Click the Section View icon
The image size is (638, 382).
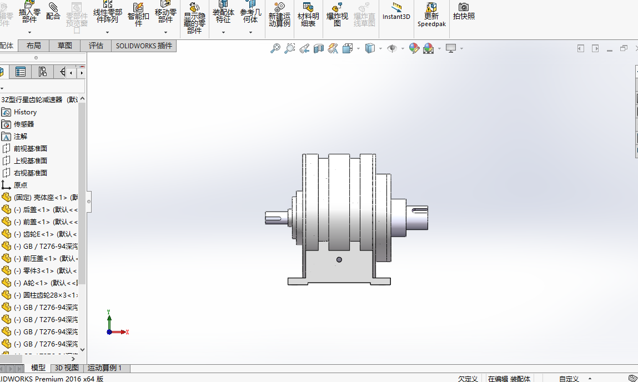click(319, 48)
